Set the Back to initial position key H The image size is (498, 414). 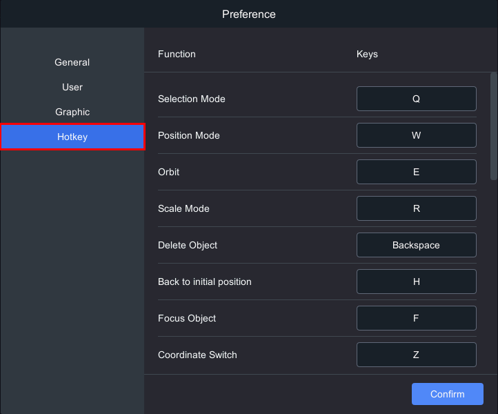click(416, 282)
